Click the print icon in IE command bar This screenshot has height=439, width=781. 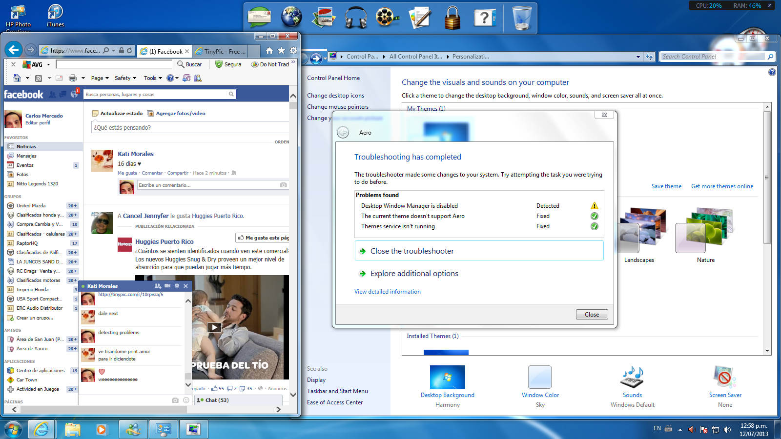(73, 78)
